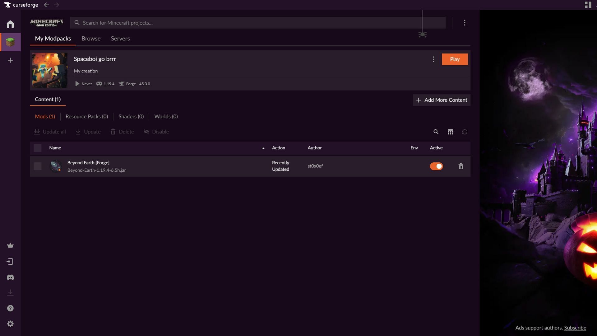The image size is (597, 336).
Task: Expand the modpack three-dot options menu
Action: [433, 59]
